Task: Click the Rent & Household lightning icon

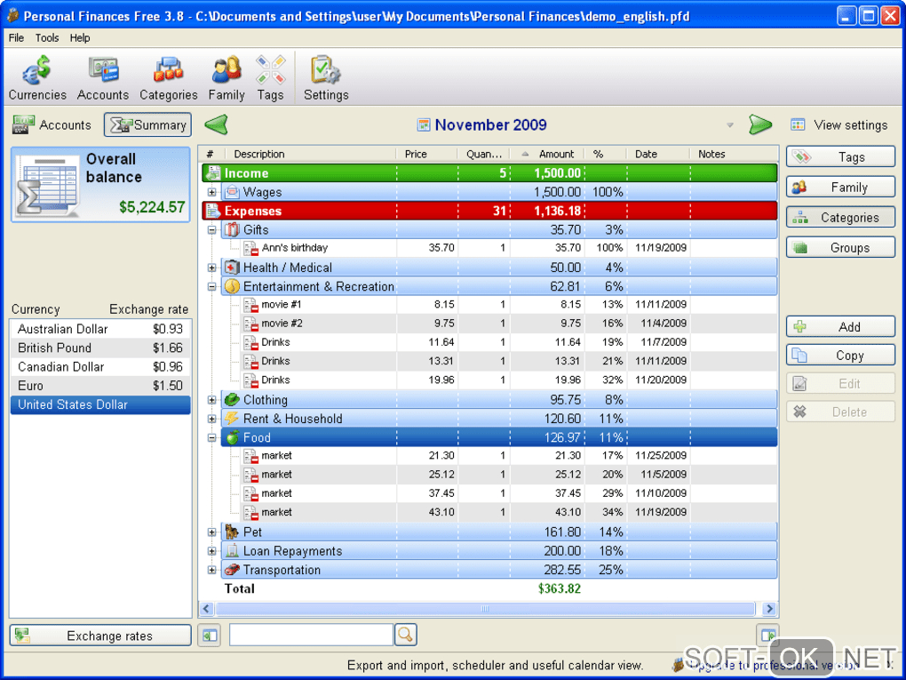Action: (x=232, y=418)
